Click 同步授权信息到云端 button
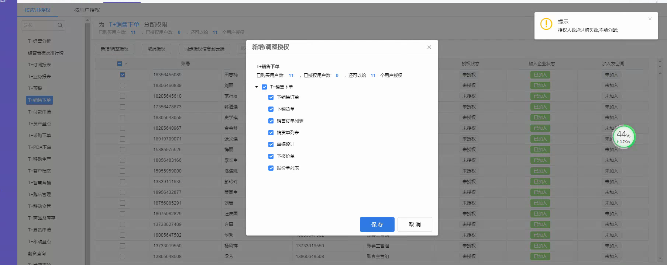 point(204,49)
